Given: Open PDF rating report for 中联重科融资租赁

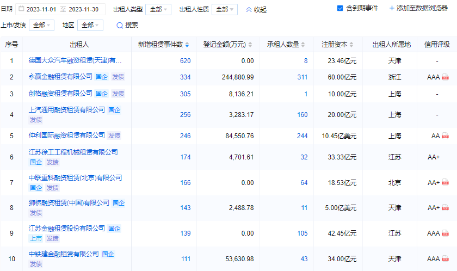Looking at the screenshot, I should click(x=445, y=183).
